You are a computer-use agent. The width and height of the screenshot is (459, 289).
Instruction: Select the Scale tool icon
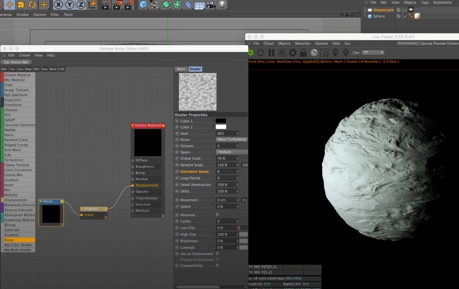[x=21, y=4]
